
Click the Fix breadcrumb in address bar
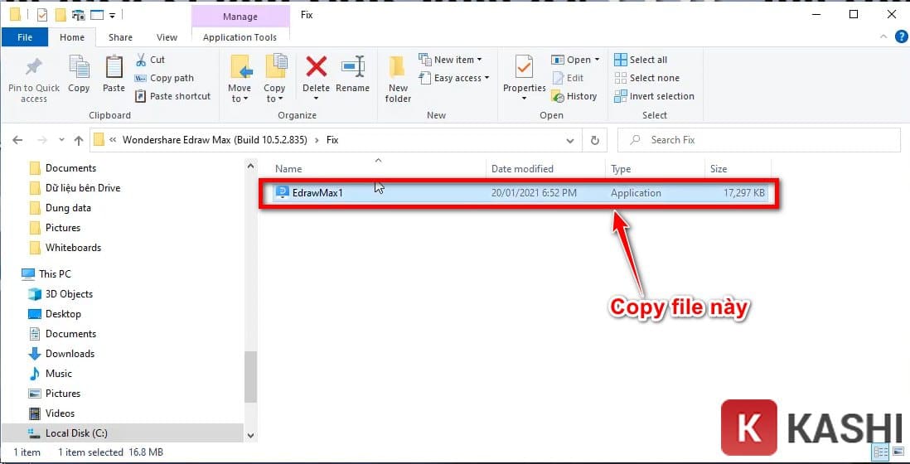coord(332,140)
